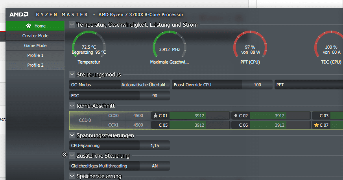The width and height of the screenshot is (343, 180).
Task: Collapse the Speichersteuerung section
Action: click(72, 176)
